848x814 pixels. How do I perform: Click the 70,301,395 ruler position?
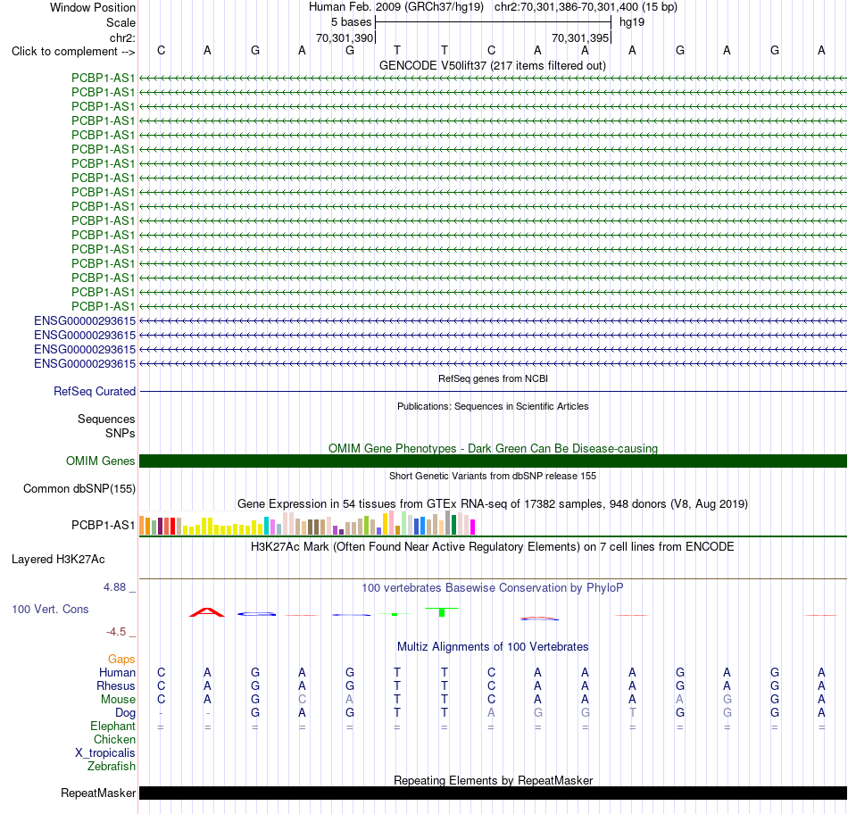tap(580, 37)
